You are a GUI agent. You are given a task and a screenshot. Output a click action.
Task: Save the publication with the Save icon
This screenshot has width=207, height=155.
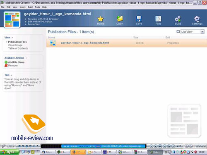139,19
